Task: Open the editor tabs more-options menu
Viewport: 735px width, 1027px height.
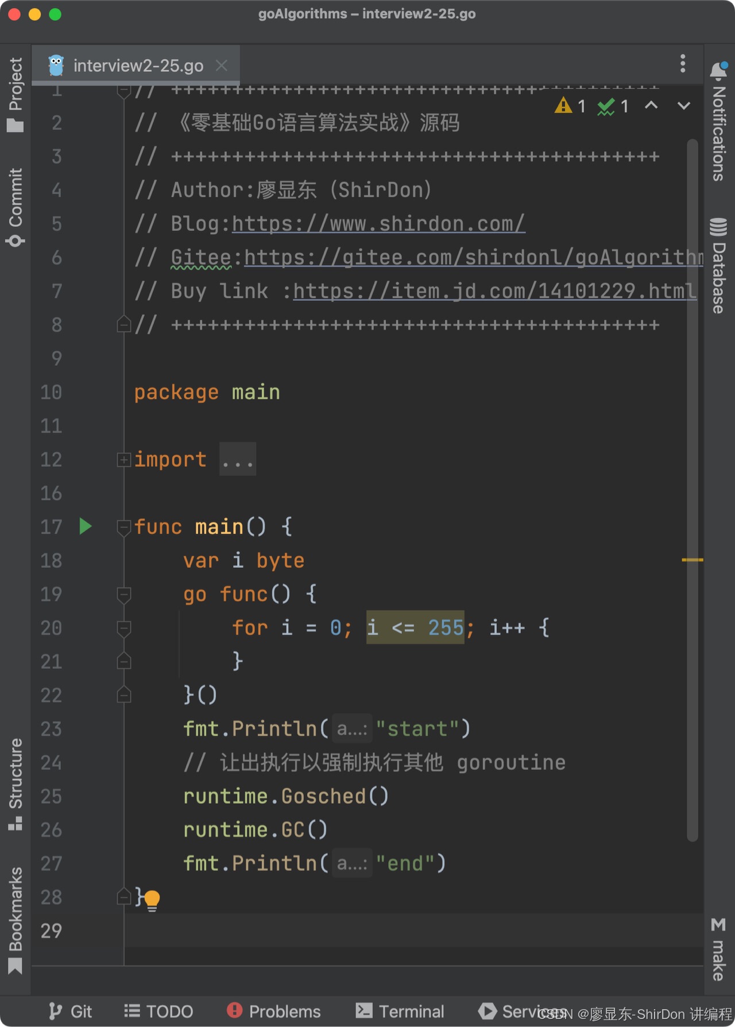Action: pos(683,63)
